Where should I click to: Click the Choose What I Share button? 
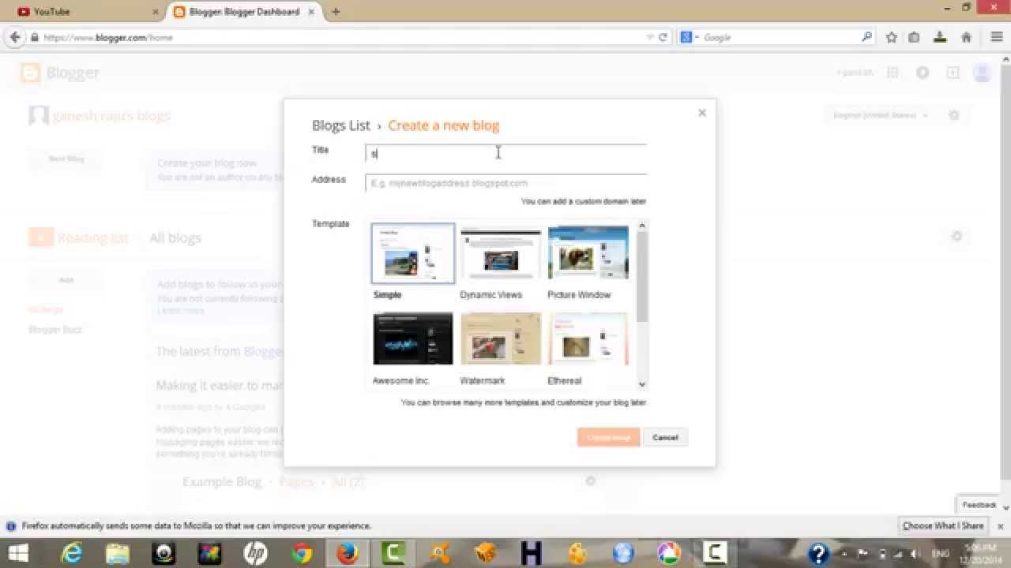(943, 526)
